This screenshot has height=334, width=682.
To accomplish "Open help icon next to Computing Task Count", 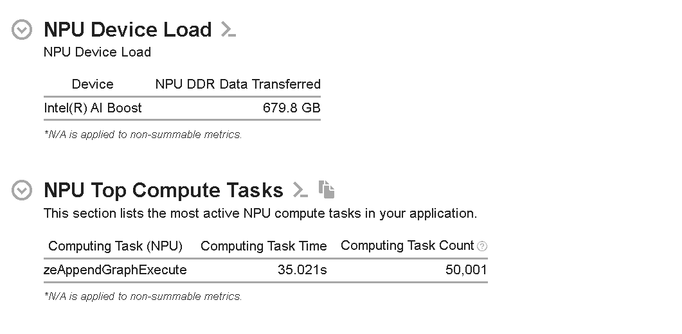I will 482,246.
